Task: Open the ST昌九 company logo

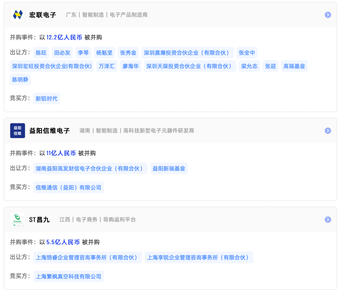Action: coord(18,220)
